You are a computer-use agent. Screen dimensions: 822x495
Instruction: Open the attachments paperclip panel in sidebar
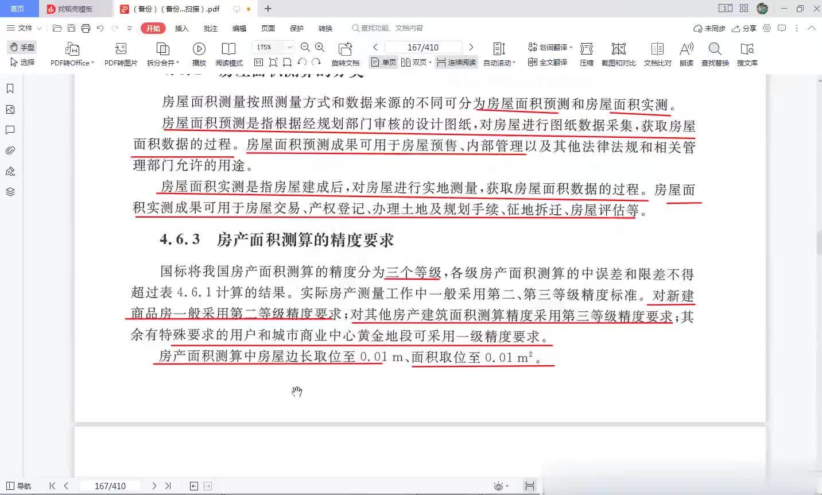coord(10,150)
